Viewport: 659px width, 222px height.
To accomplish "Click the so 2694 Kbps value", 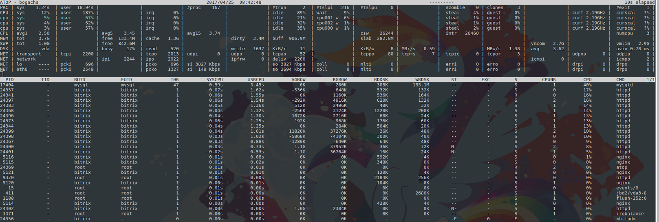I will click(x=289, y=69).
